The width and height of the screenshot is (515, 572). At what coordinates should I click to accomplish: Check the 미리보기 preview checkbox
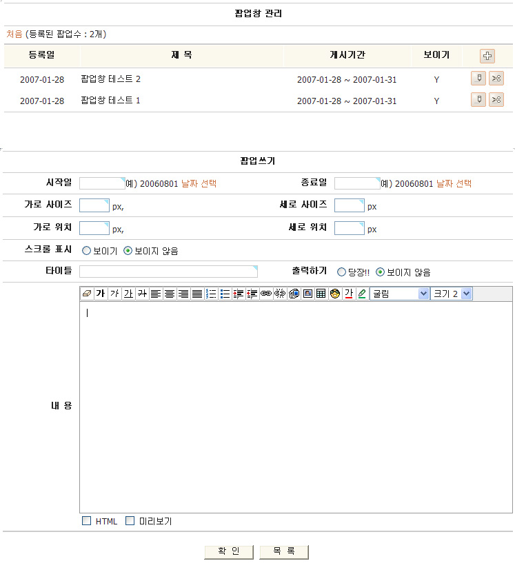point(130,521)
